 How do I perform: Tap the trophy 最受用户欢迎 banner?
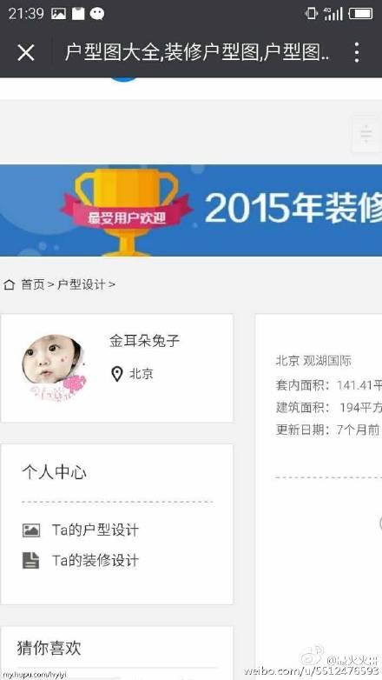pyautogui.click(x=127, y=211)
